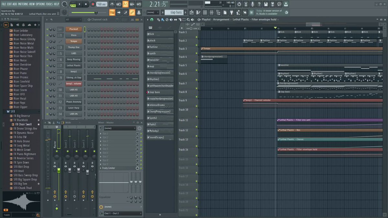This screenshot has height=218, width=388.
Task: Select the Laser Harp channel button
Action: [74, 108]
